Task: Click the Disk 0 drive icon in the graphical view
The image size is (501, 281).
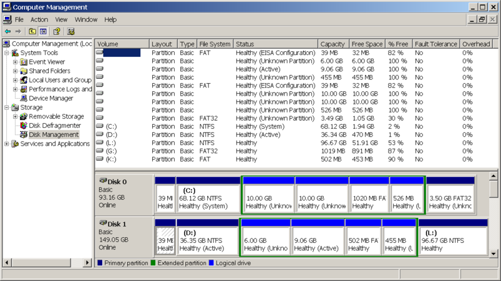Action: [x=103, y=181]
